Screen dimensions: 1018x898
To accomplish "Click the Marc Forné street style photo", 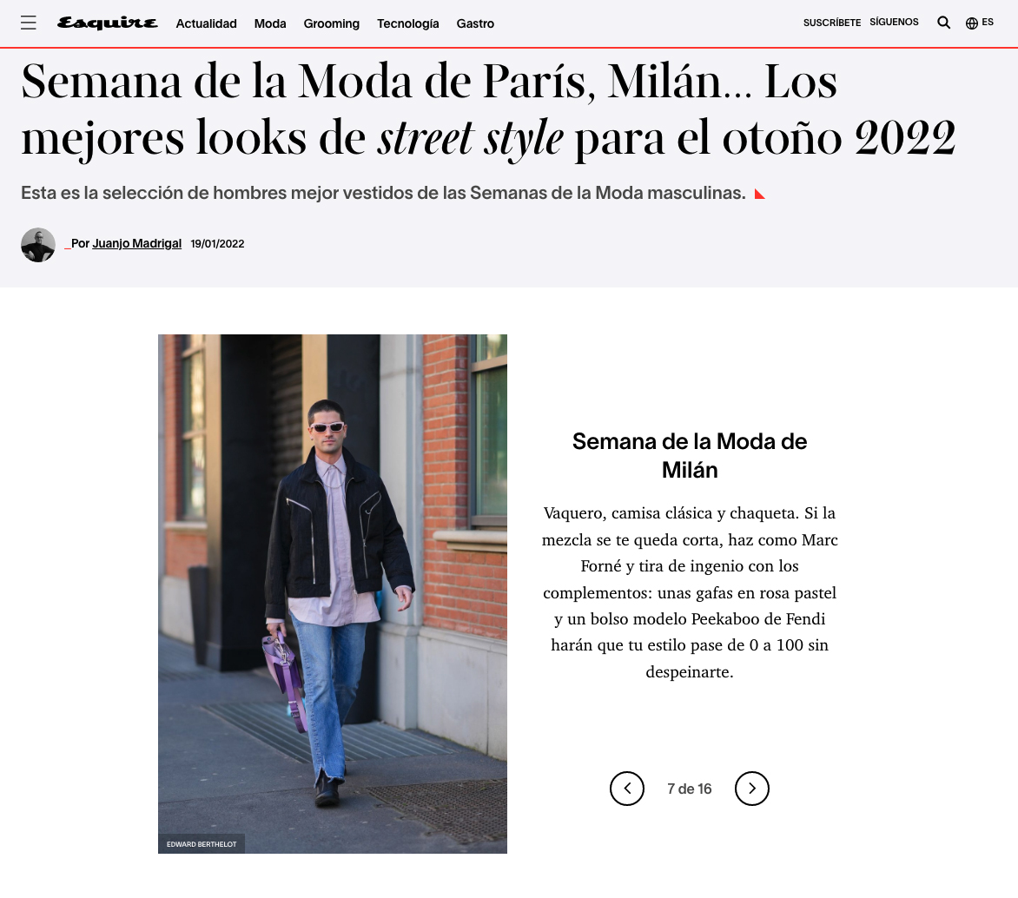I will coord(333,593).
